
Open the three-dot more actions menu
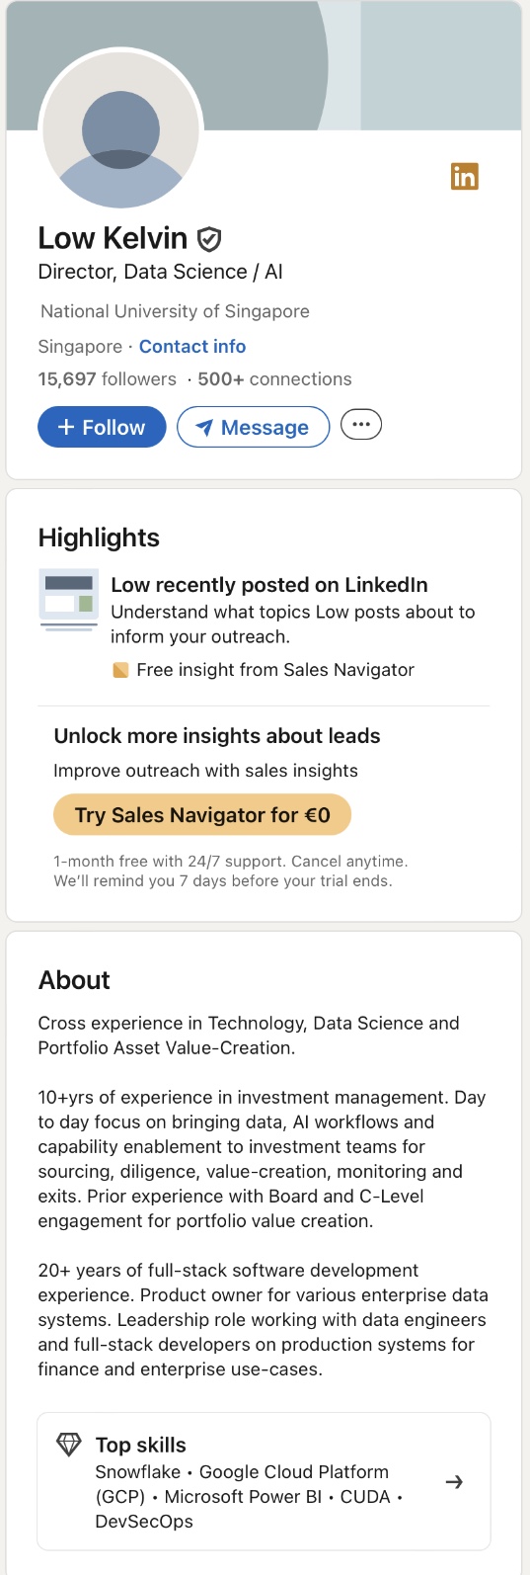coord(361,425)
